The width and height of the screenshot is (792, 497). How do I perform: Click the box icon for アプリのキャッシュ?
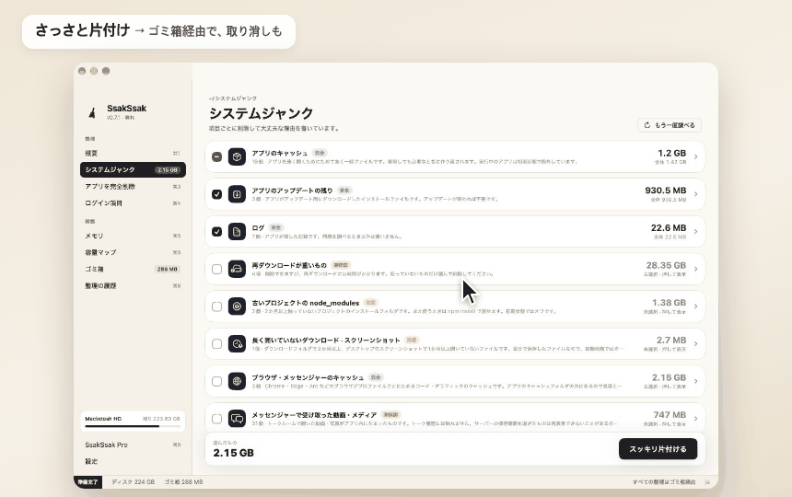point(237,156)
